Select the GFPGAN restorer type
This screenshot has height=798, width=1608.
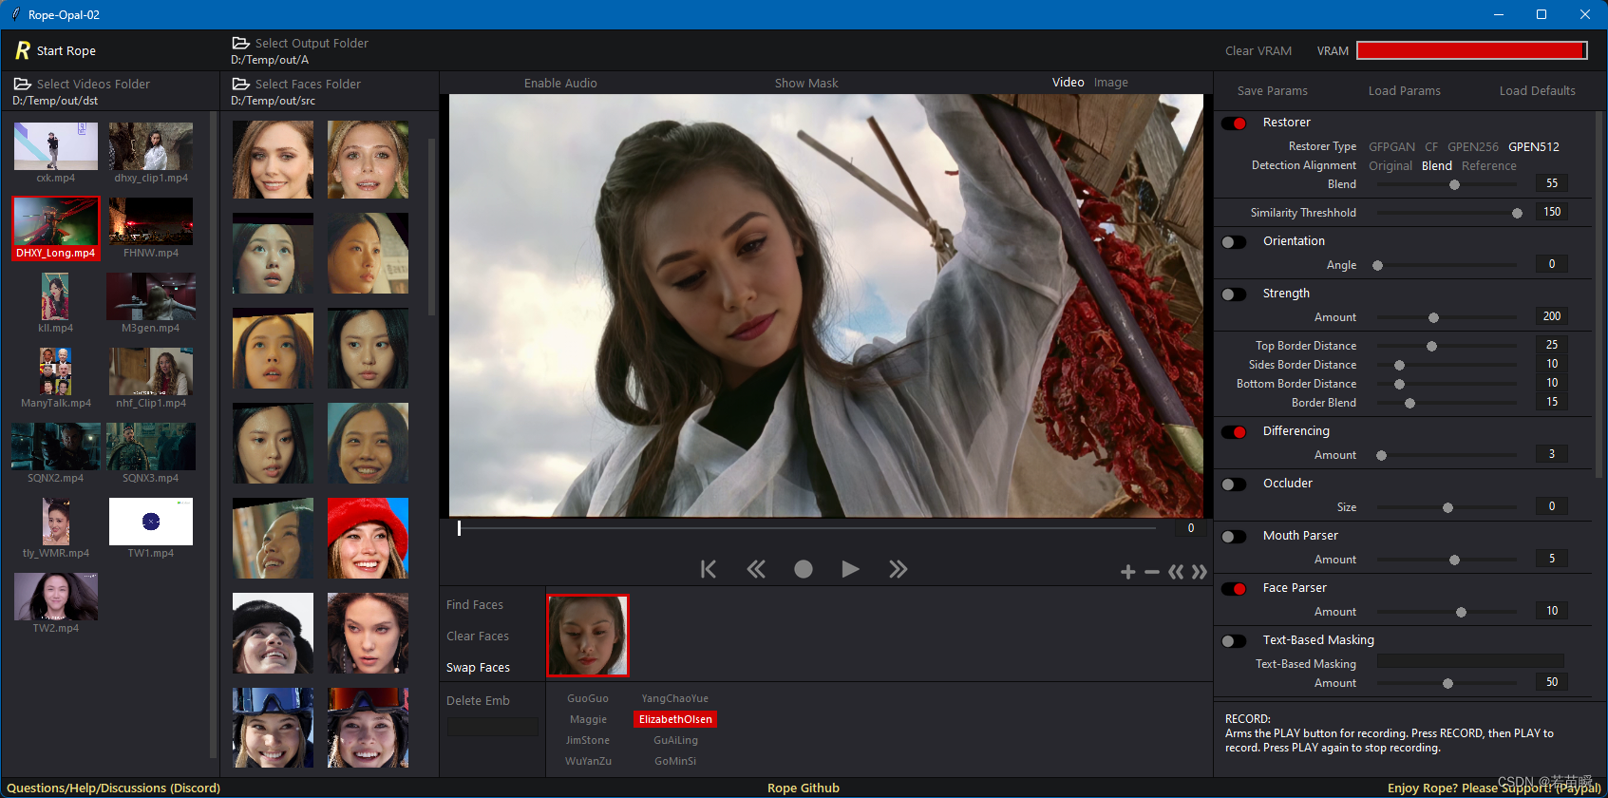[1391, 146]
